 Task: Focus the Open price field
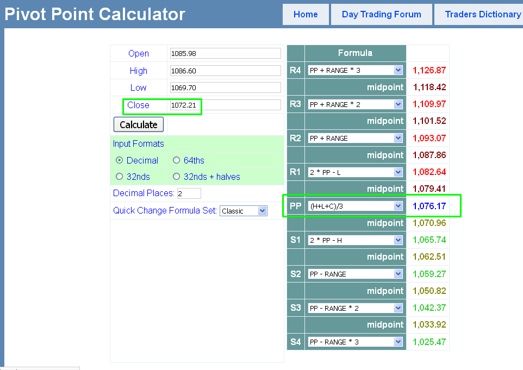tap(226, 53)
